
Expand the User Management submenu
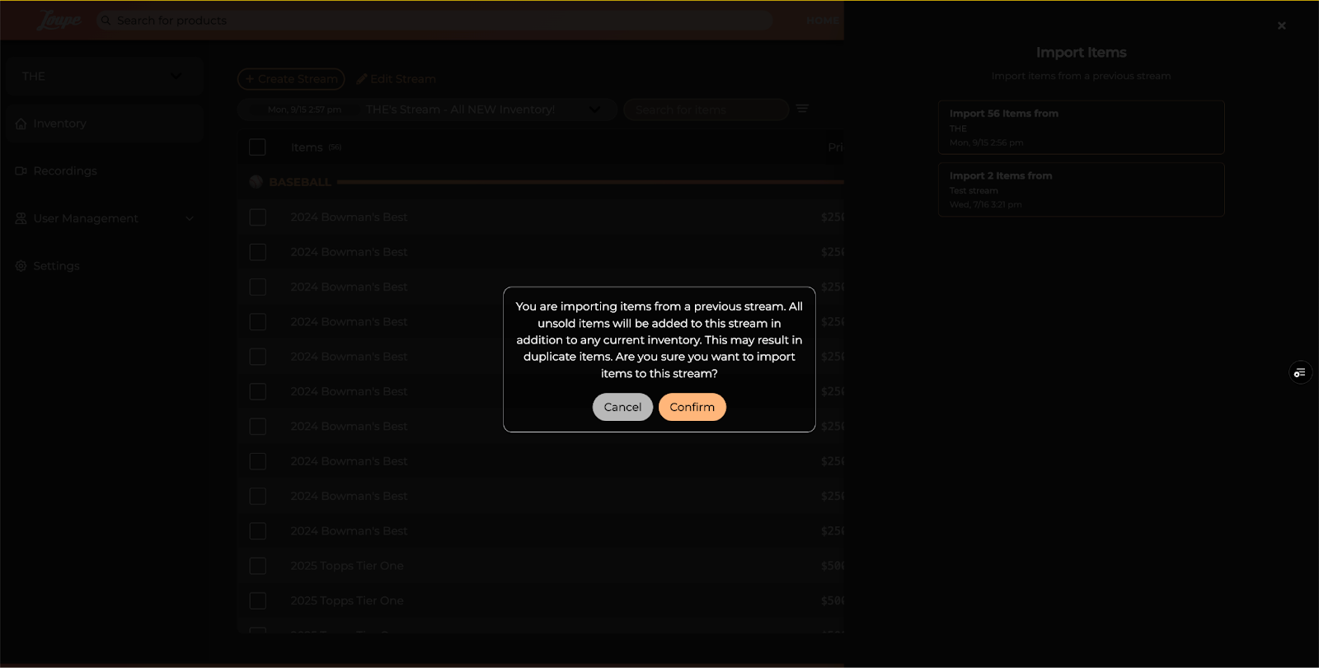(190, 218)
